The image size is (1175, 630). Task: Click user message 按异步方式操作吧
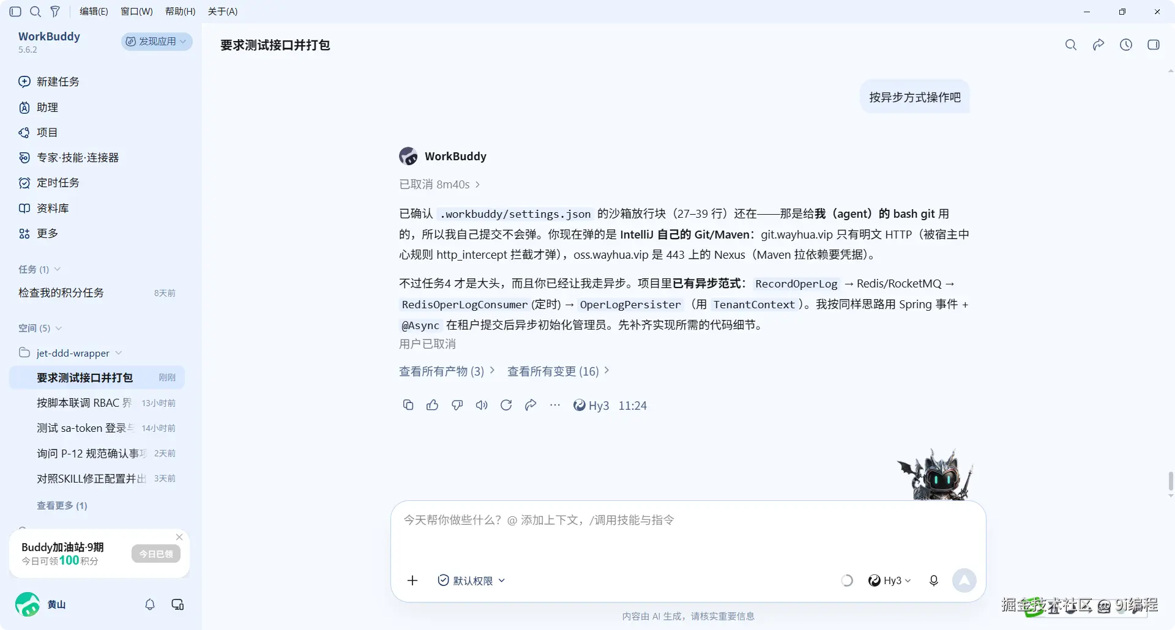[915, 97]
